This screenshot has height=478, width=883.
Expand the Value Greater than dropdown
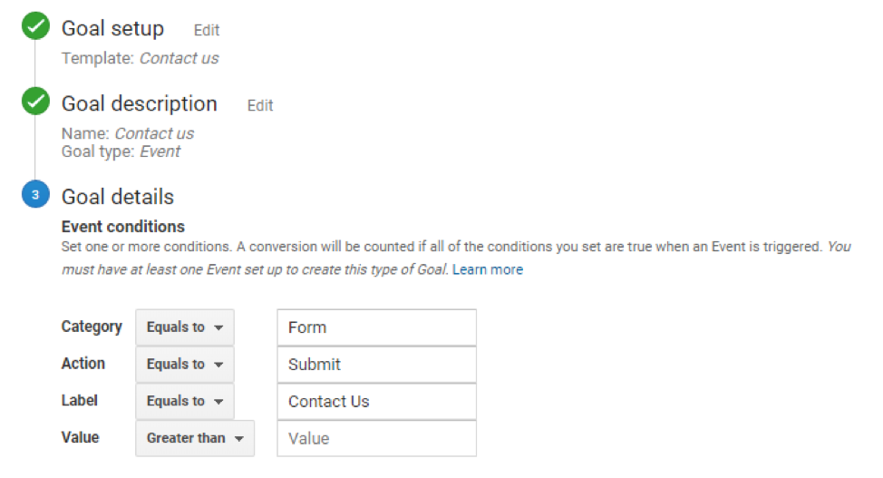click(195, 438)
